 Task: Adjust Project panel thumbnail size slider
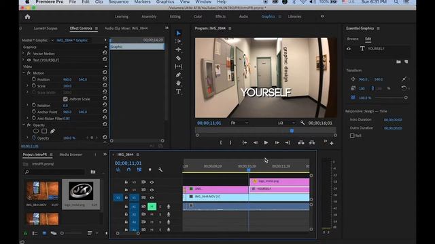pos(71,233)
